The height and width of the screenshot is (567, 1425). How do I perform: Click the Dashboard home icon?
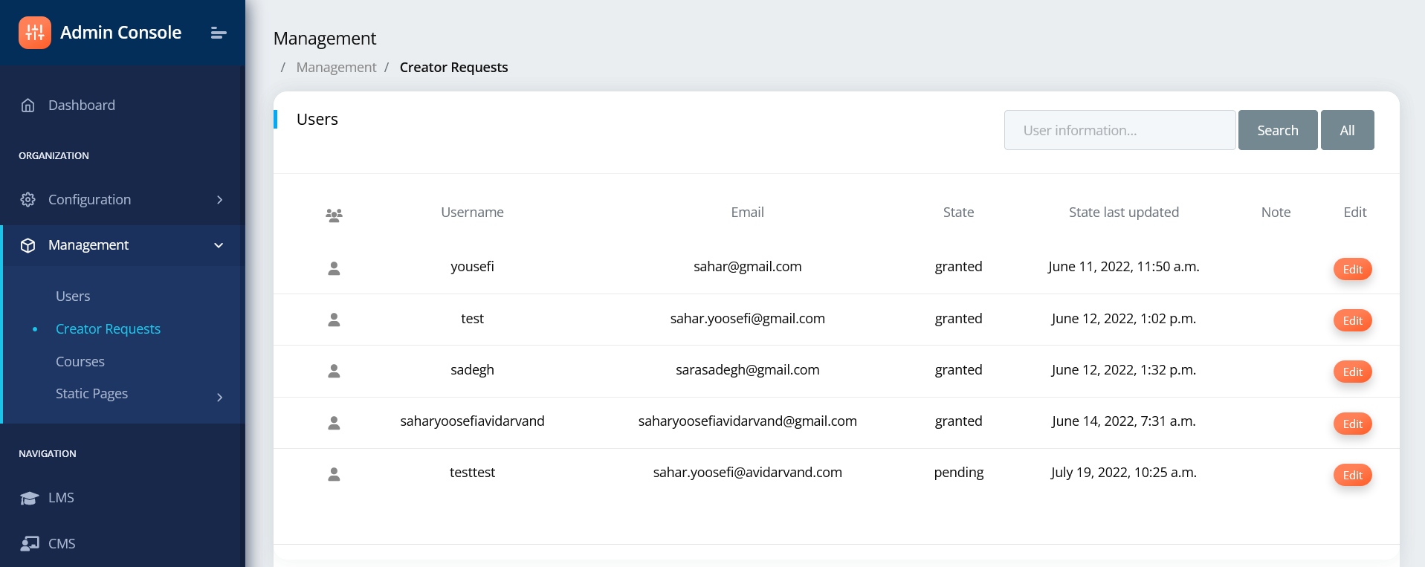[28, 106]
